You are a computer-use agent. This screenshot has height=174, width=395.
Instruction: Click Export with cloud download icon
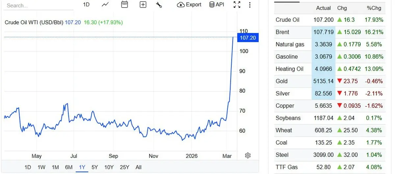click(189, 5)
